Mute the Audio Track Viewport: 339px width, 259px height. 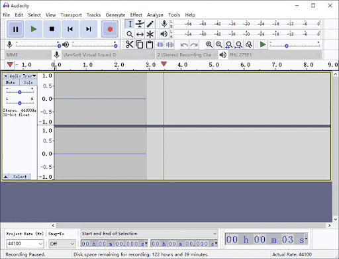11,82
